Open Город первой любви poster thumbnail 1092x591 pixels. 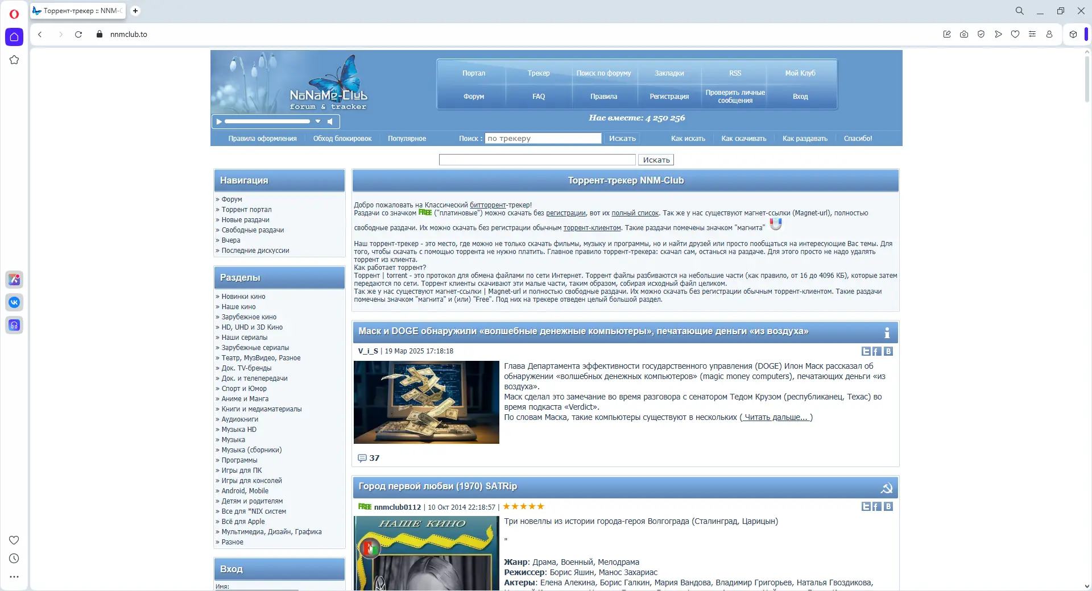[427, 553]
